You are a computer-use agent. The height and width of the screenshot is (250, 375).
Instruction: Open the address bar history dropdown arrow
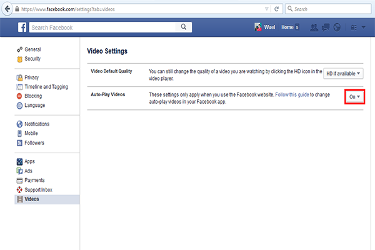[x=267, y=9]
